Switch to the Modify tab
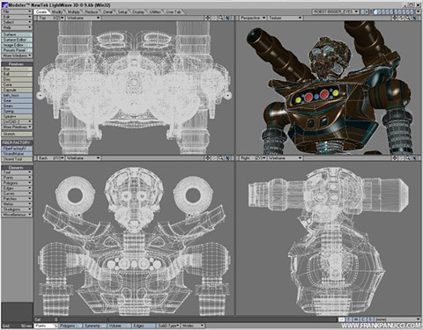The image size is (423, 330). click(57, 12)
